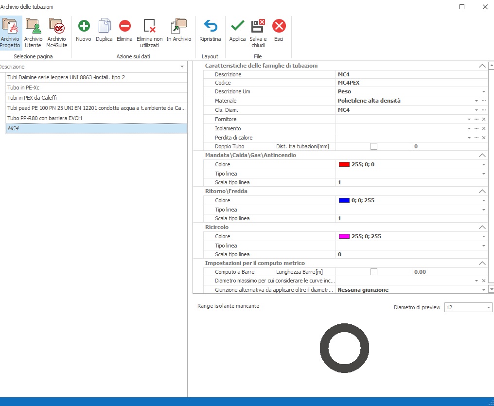Click the Codice field MC4PEX
The image size is (494, 406).
411,83
